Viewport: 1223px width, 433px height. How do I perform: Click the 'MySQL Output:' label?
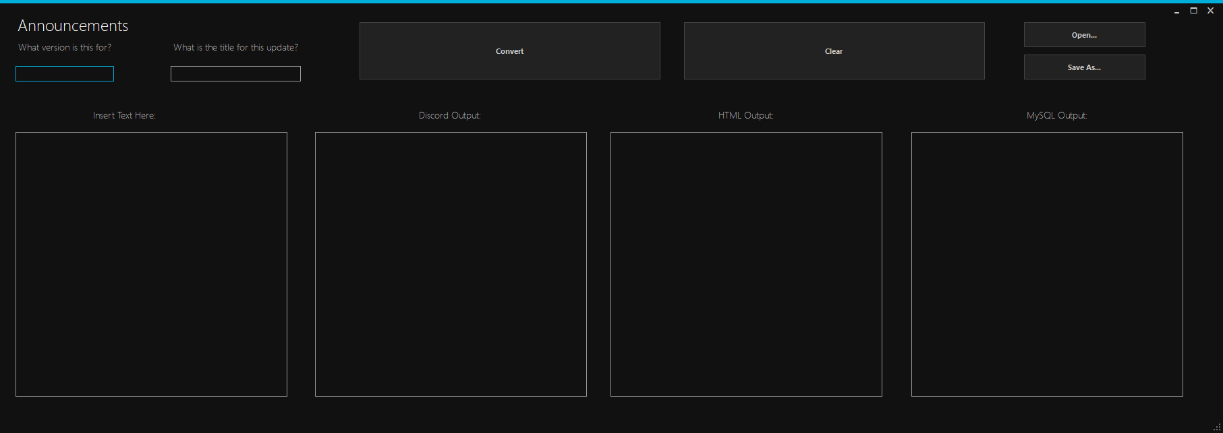pyautogui.click(x=1057, y=116)
